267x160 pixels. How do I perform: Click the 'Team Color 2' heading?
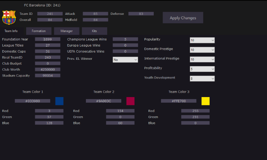104,92
